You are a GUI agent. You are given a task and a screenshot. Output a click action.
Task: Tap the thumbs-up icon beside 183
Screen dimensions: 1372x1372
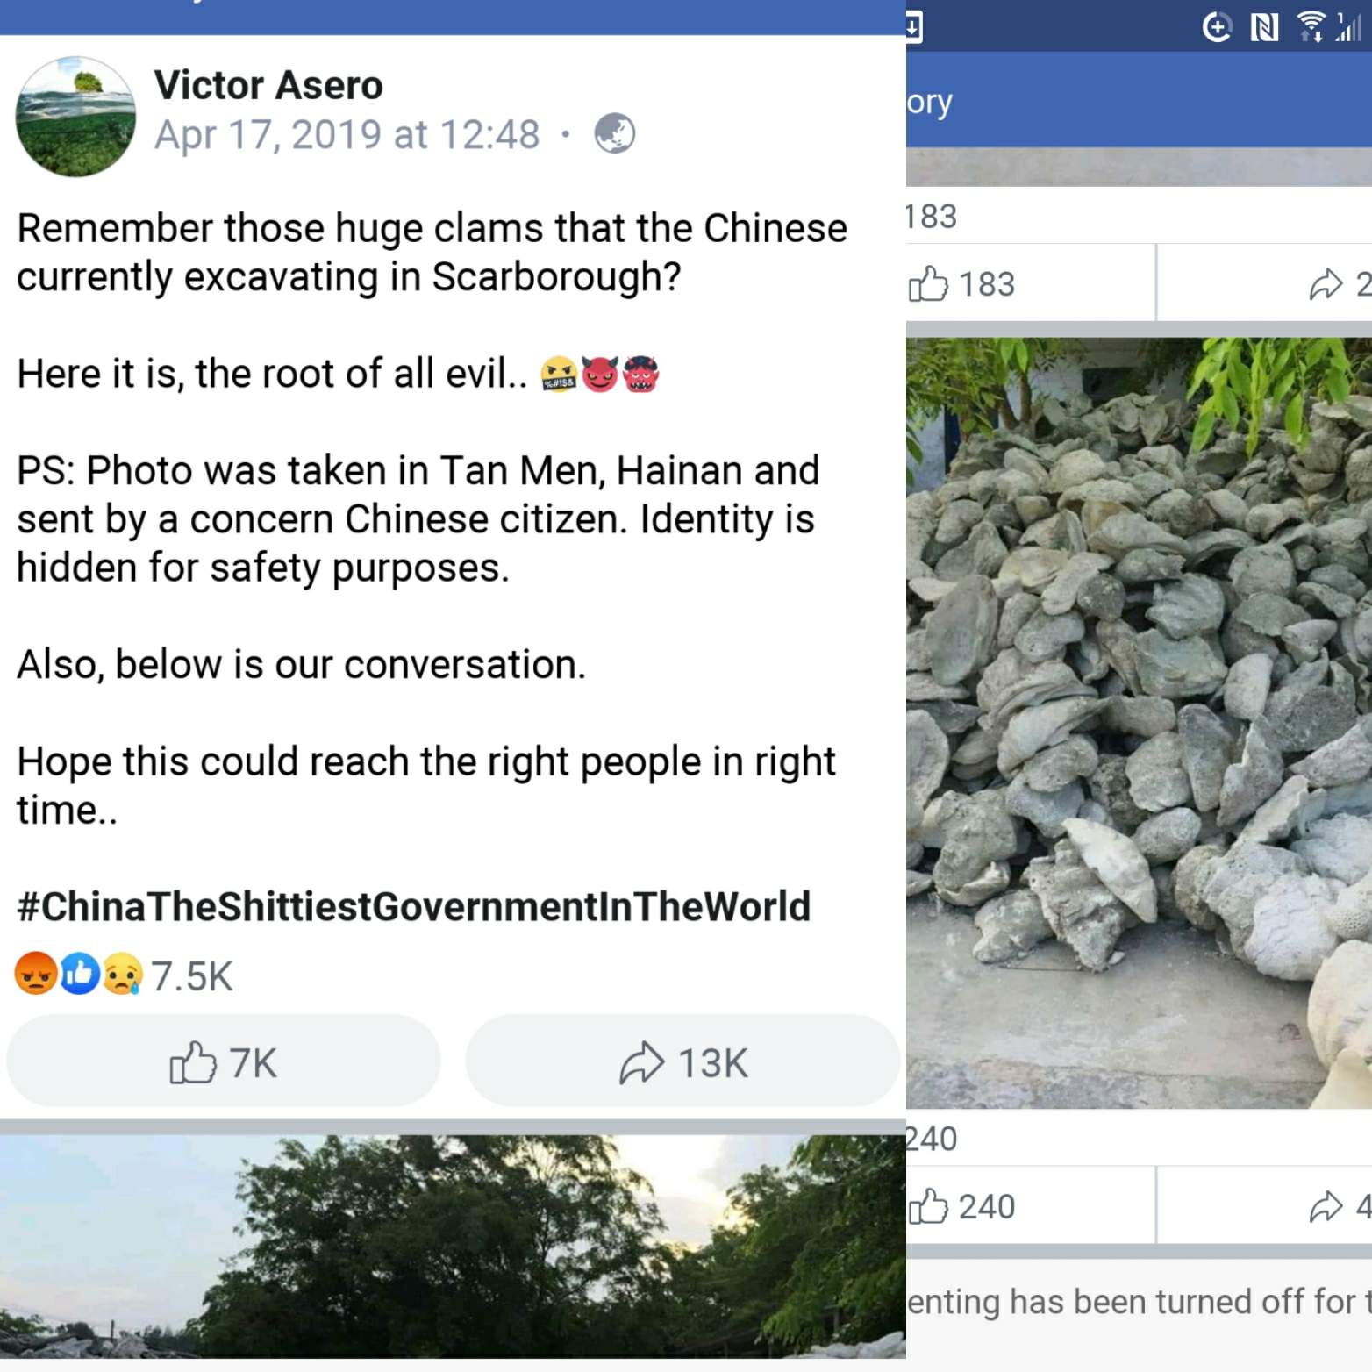(928, 284)
